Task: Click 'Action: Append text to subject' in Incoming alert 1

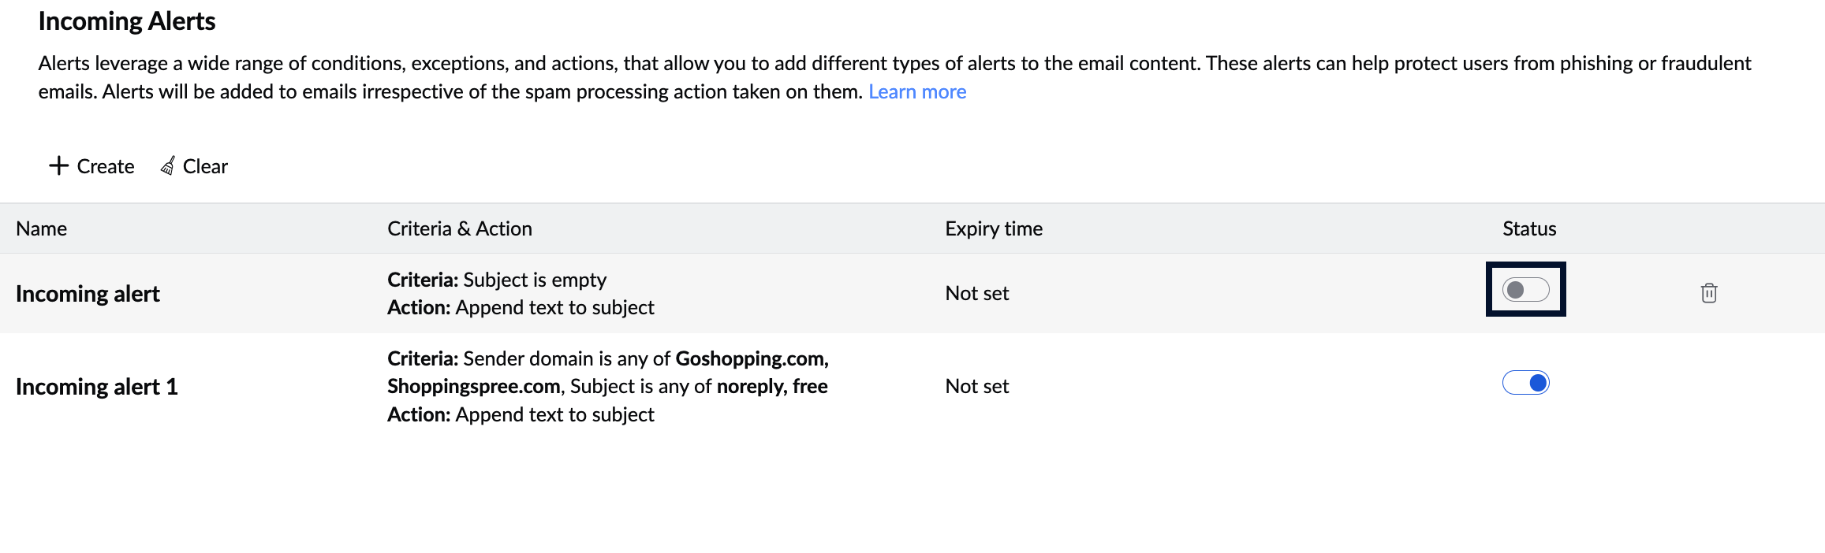Action: click(x=521, y=414)
